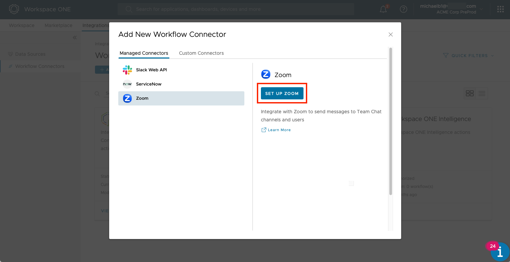Open the Managed Connectors tab
Image resolution: width=510 pixels, height=262 pixels.
pyautogui.click(x=144, y=53)
